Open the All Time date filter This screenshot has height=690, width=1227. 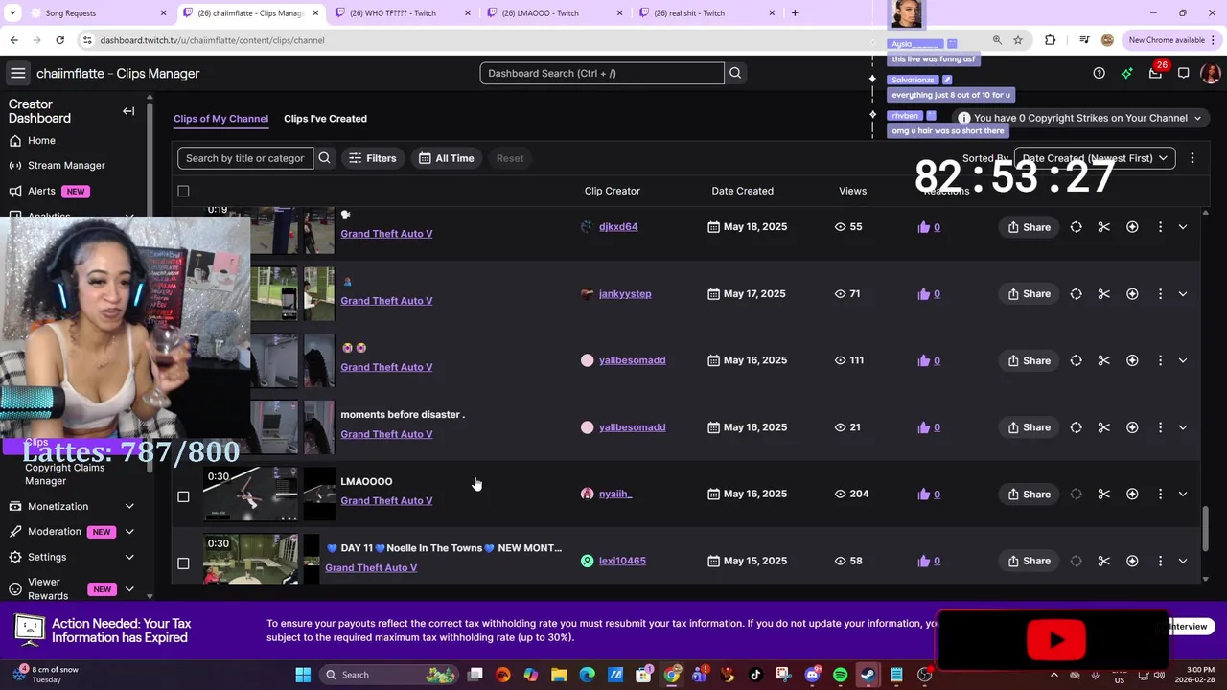[x=447, y=158]
